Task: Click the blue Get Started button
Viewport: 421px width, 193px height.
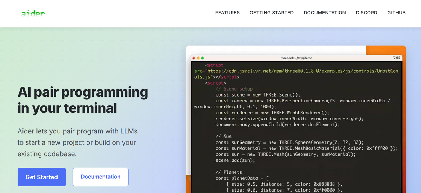Action: [42, 177]
